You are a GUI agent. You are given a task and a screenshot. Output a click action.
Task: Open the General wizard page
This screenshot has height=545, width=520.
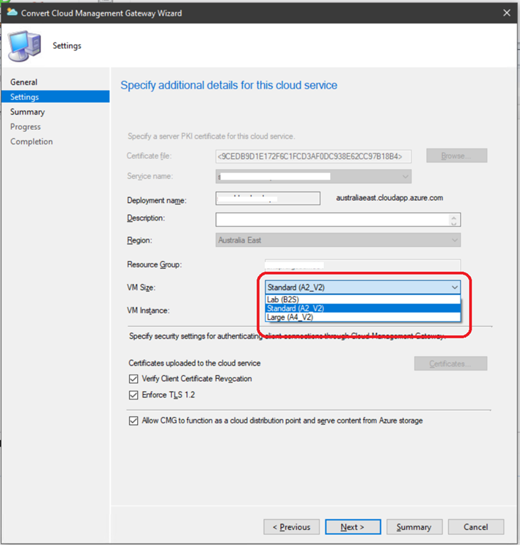click(24, 82)
